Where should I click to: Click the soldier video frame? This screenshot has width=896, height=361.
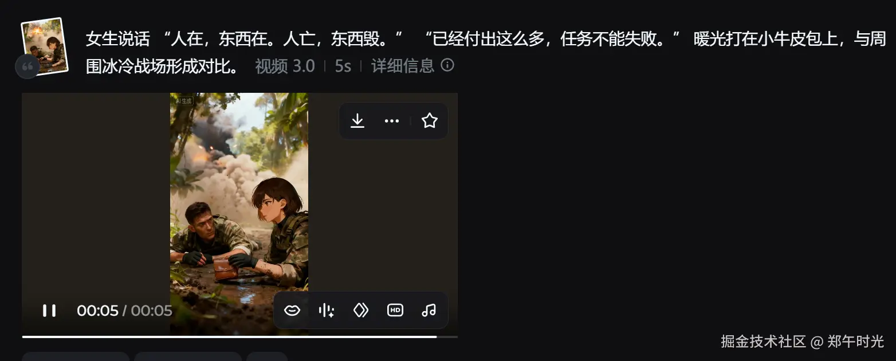pos(239,214)
